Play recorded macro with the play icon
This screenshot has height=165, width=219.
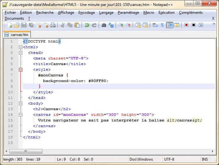[x=201, y=25]
